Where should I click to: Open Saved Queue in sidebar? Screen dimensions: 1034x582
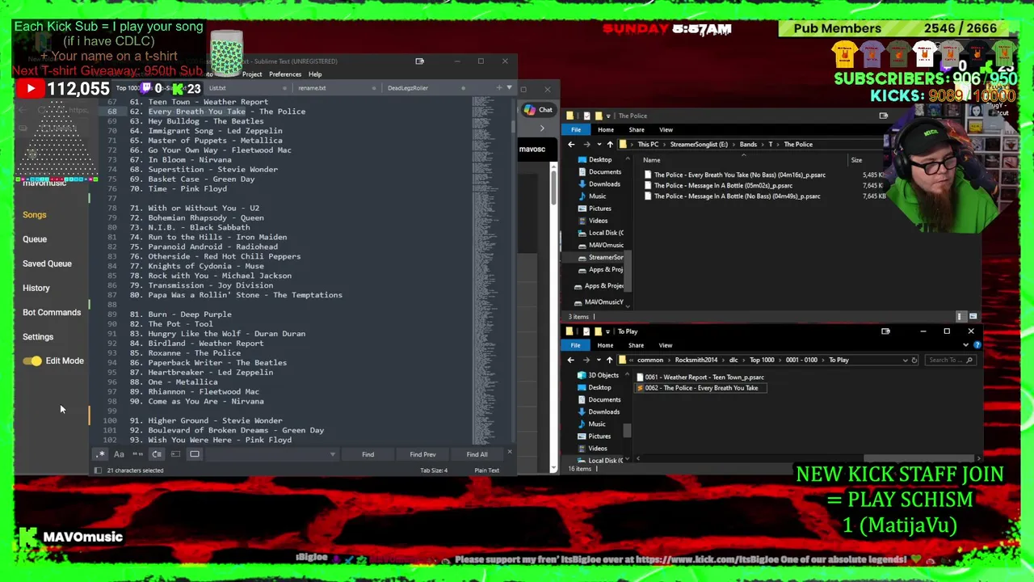click(x=47, y=264)
